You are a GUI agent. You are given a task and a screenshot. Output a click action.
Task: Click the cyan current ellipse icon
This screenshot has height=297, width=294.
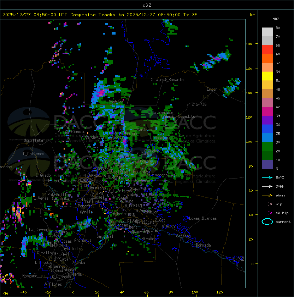(267, 222)
